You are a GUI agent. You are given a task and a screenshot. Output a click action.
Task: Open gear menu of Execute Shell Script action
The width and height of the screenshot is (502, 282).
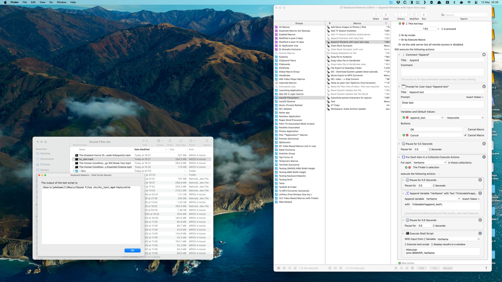coord(480,233)
